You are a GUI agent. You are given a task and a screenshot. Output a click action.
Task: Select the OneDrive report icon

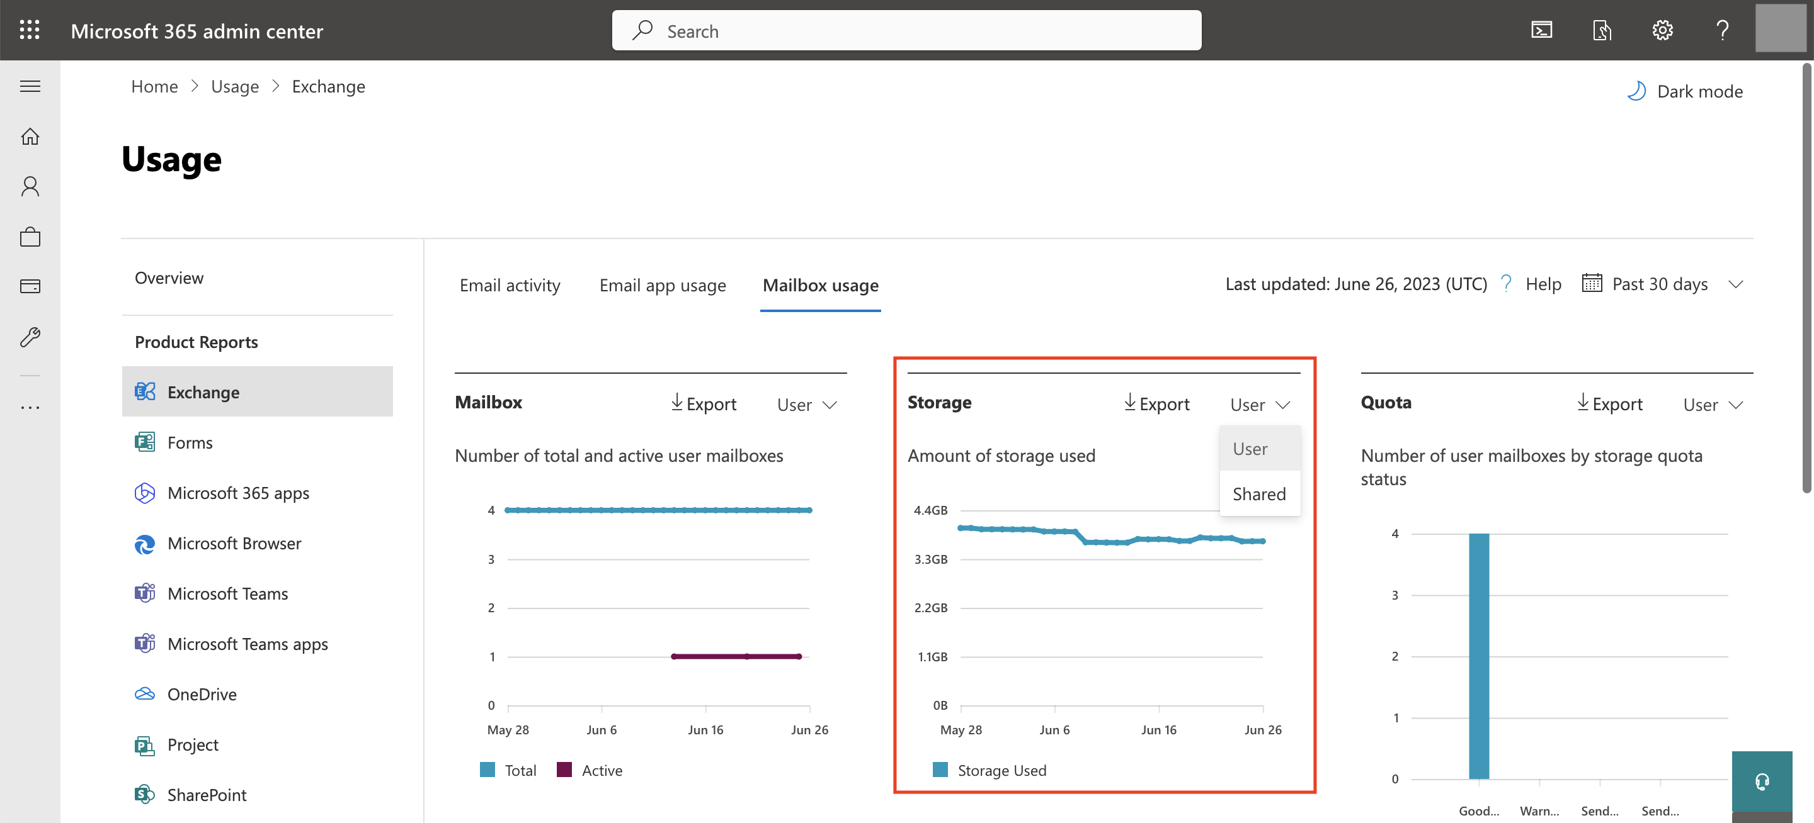pos(144,693)
